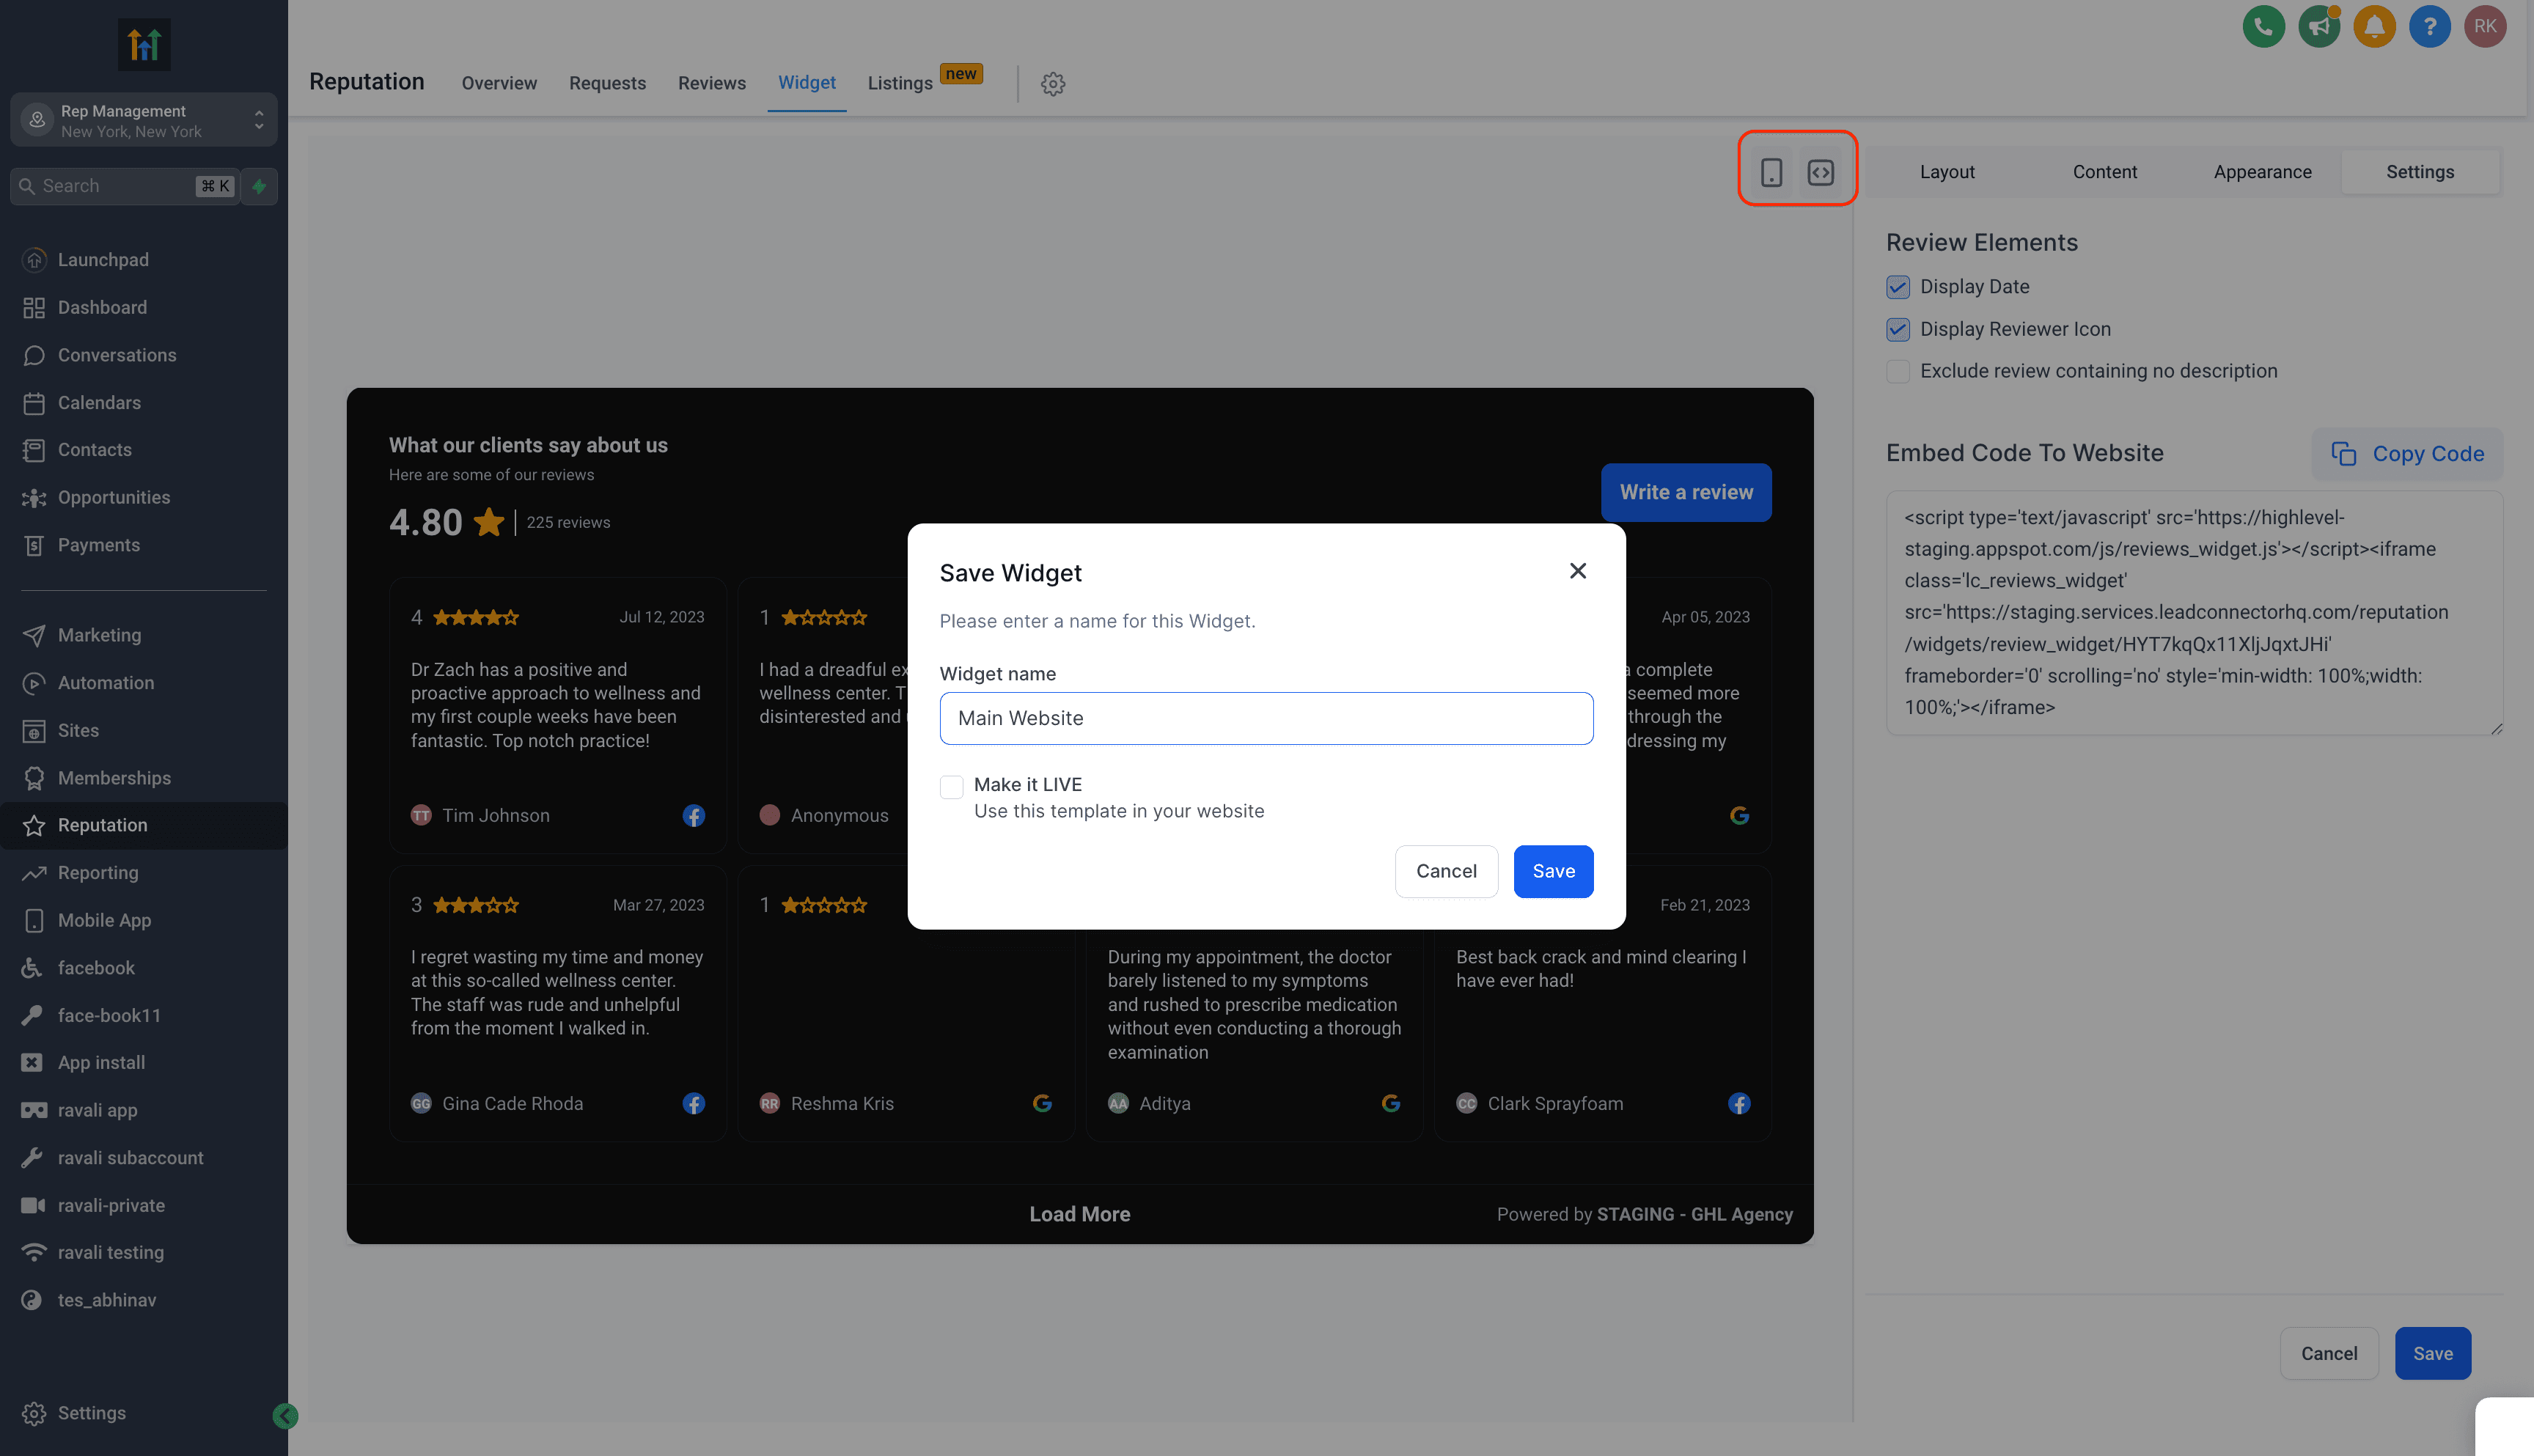Open the help question mark icon
Screen dimensions: 2534x1456
coord(2429,27)
